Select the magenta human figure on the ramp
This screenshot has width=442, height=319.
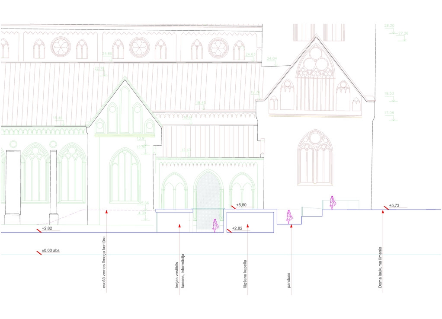pyautogui.click(x=289, y=216)
